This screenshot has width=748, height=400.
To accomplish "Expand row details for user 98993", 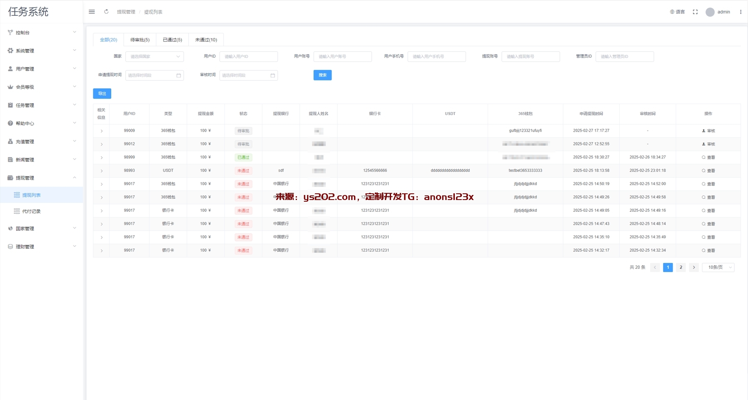I will point(101,171).
